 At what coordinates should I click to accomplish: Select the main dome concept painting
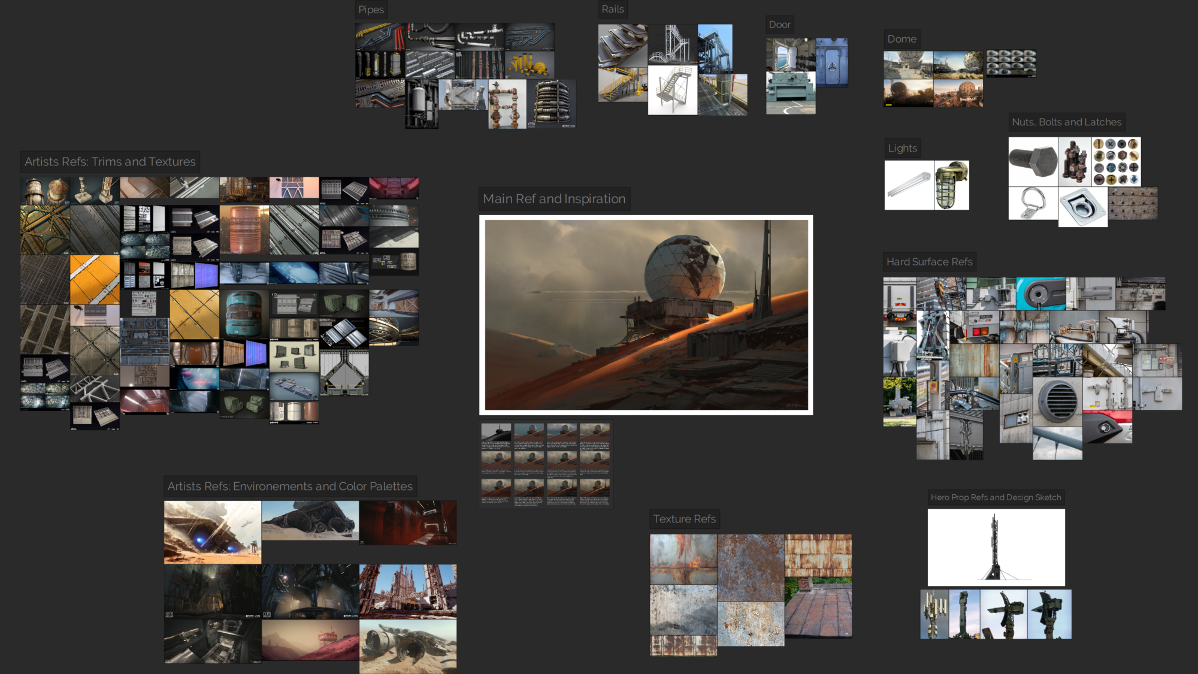click(646, 315)
